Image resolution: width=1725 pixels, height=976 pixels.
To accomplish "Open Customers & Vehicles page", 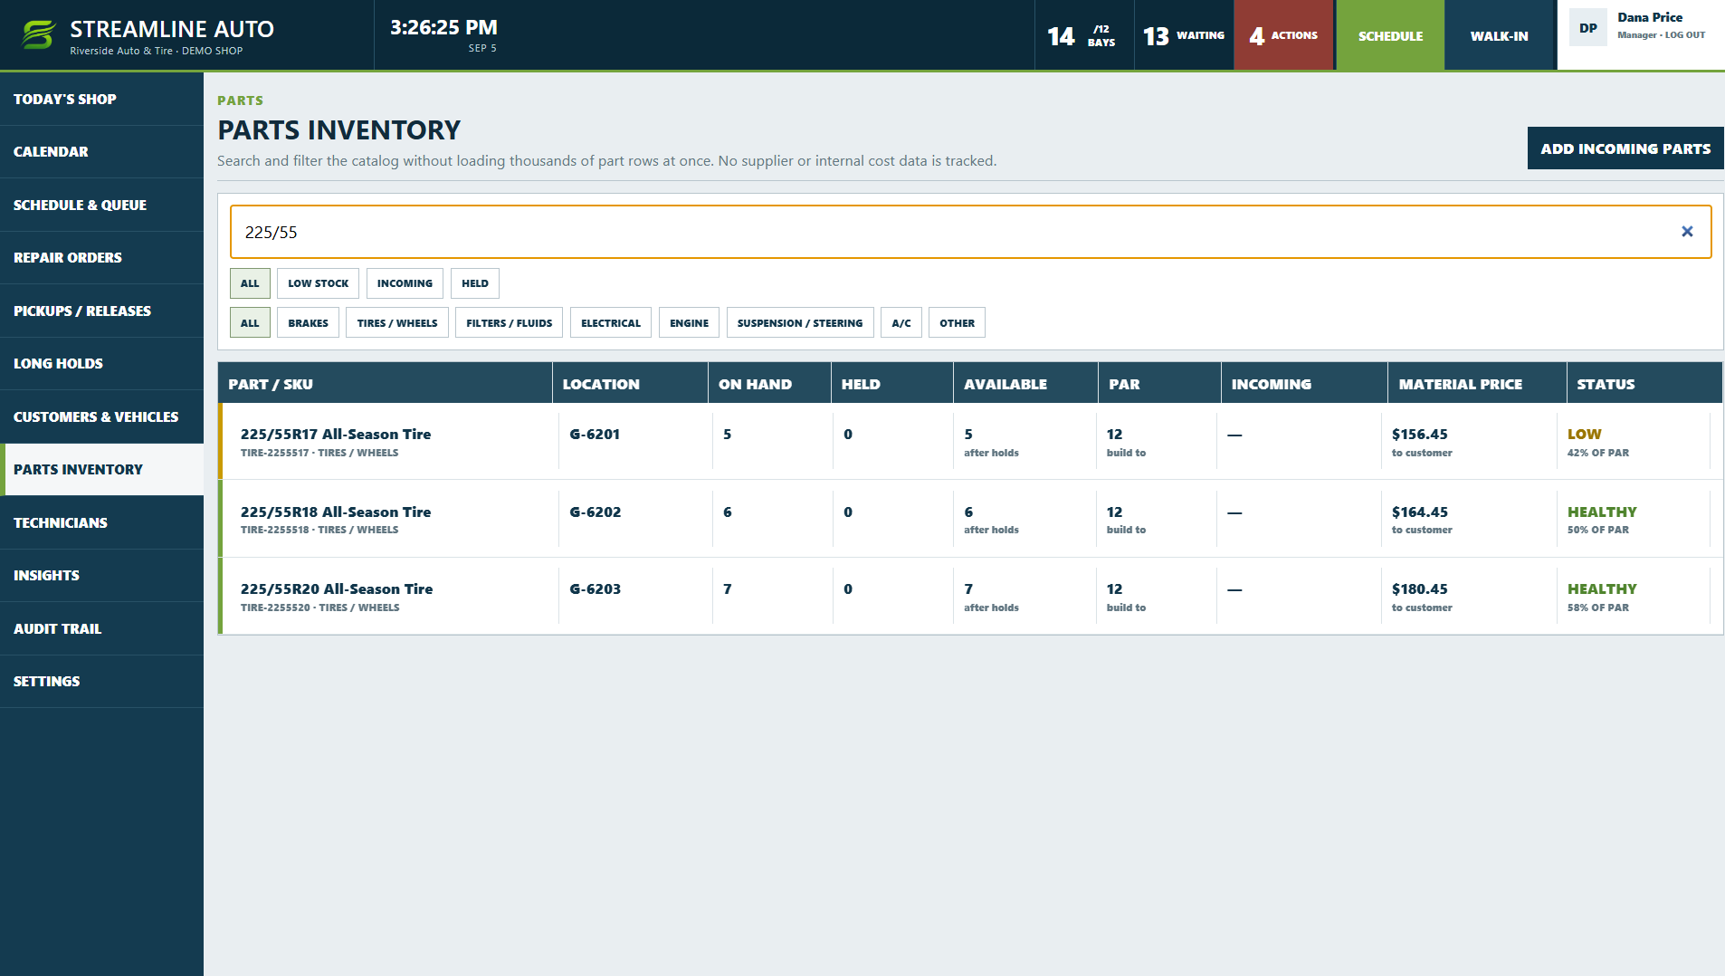I will (101, 416).
